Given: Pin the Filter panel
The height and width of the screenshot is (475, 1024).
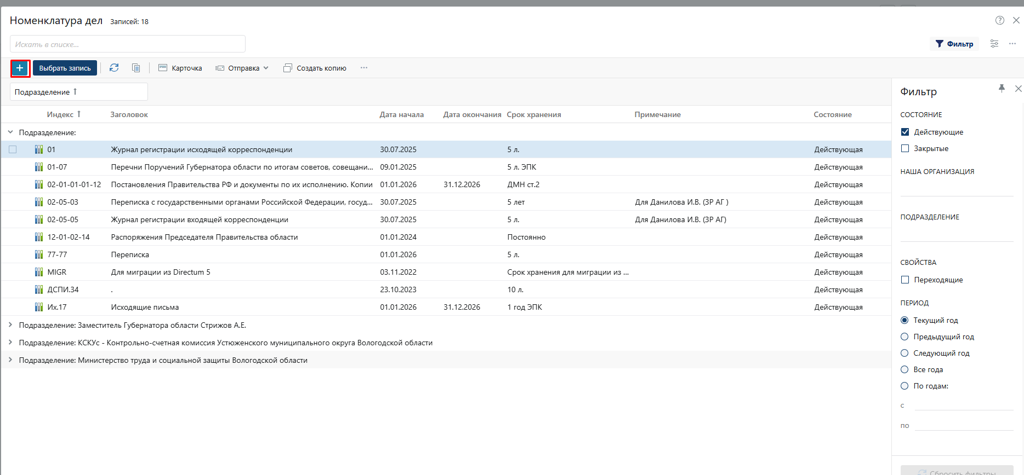Looking at the screenshot, I should coord(1002,89).
